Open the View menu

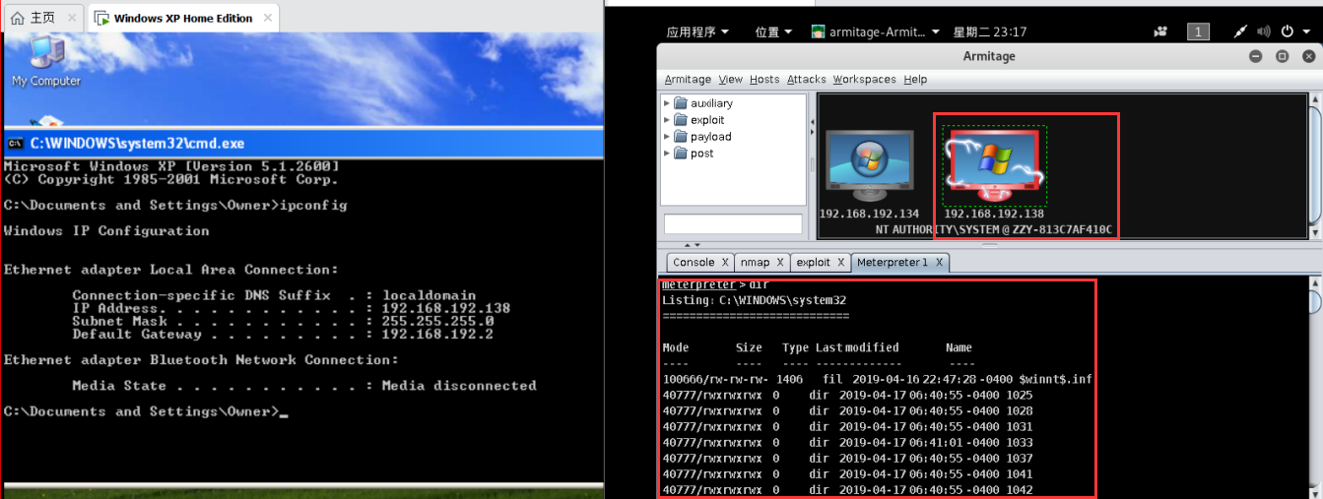pyautogui.click(x=731, y=80)
